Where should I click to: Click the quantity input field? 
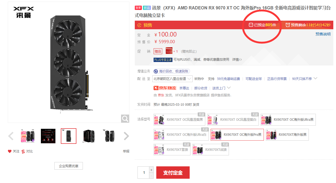point(143,173)
